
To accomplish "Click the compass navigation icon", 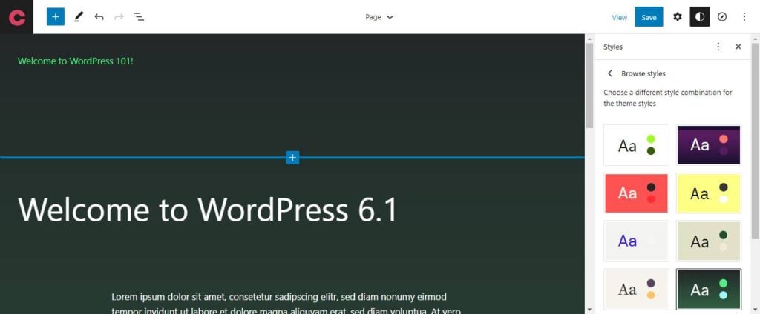I will coord(722,17).
